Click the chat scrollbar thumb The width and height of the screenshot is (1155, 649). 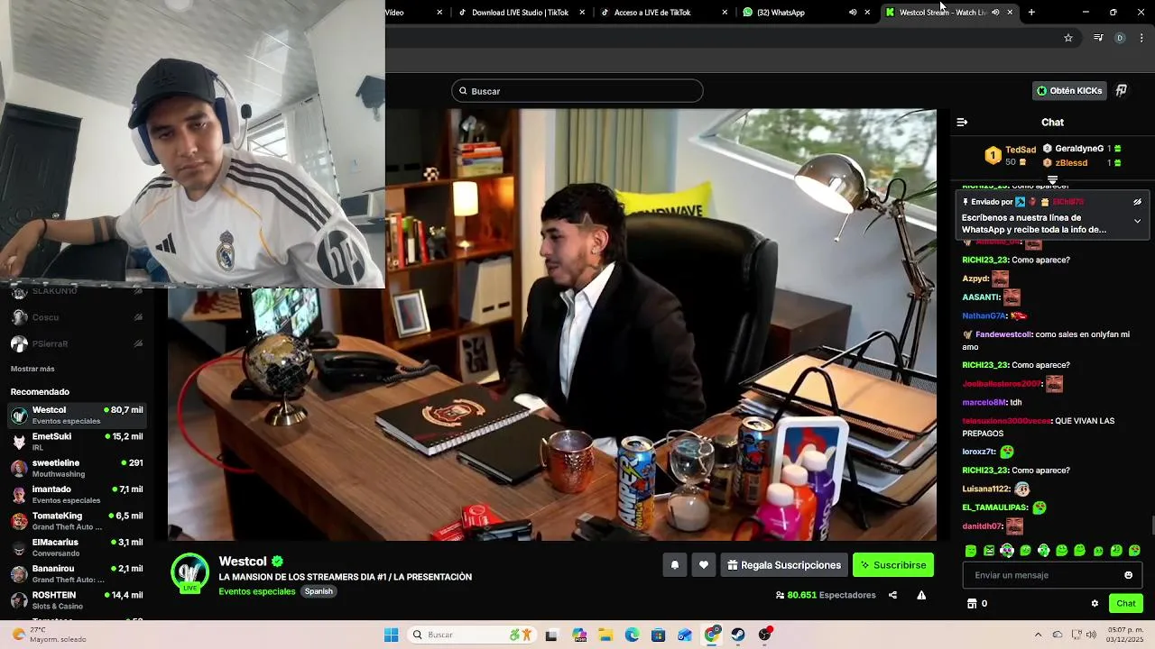[x=1151, y=525]
